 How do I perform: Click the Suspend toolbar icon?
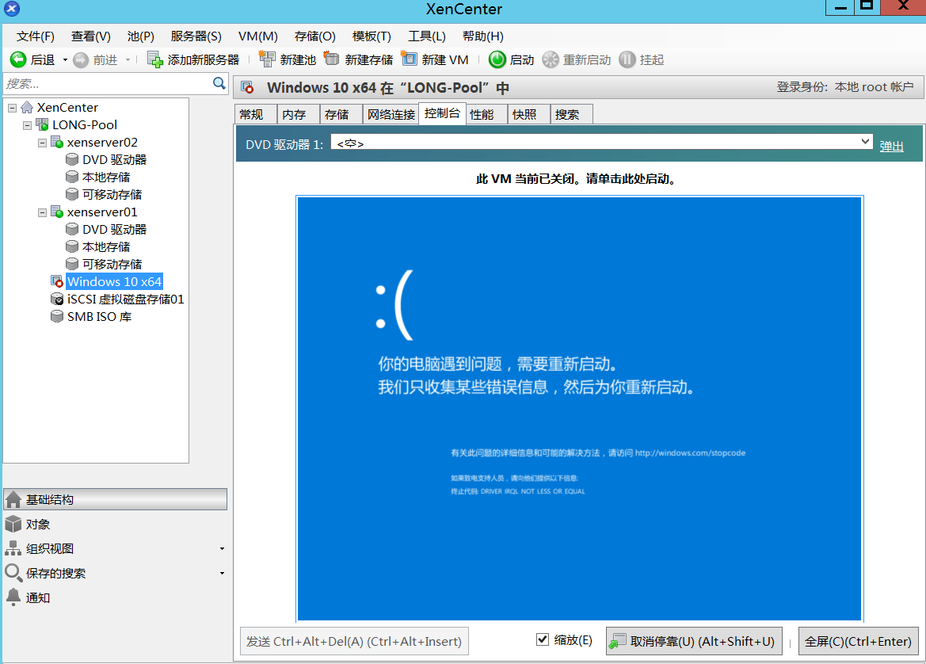coord(627,59)
